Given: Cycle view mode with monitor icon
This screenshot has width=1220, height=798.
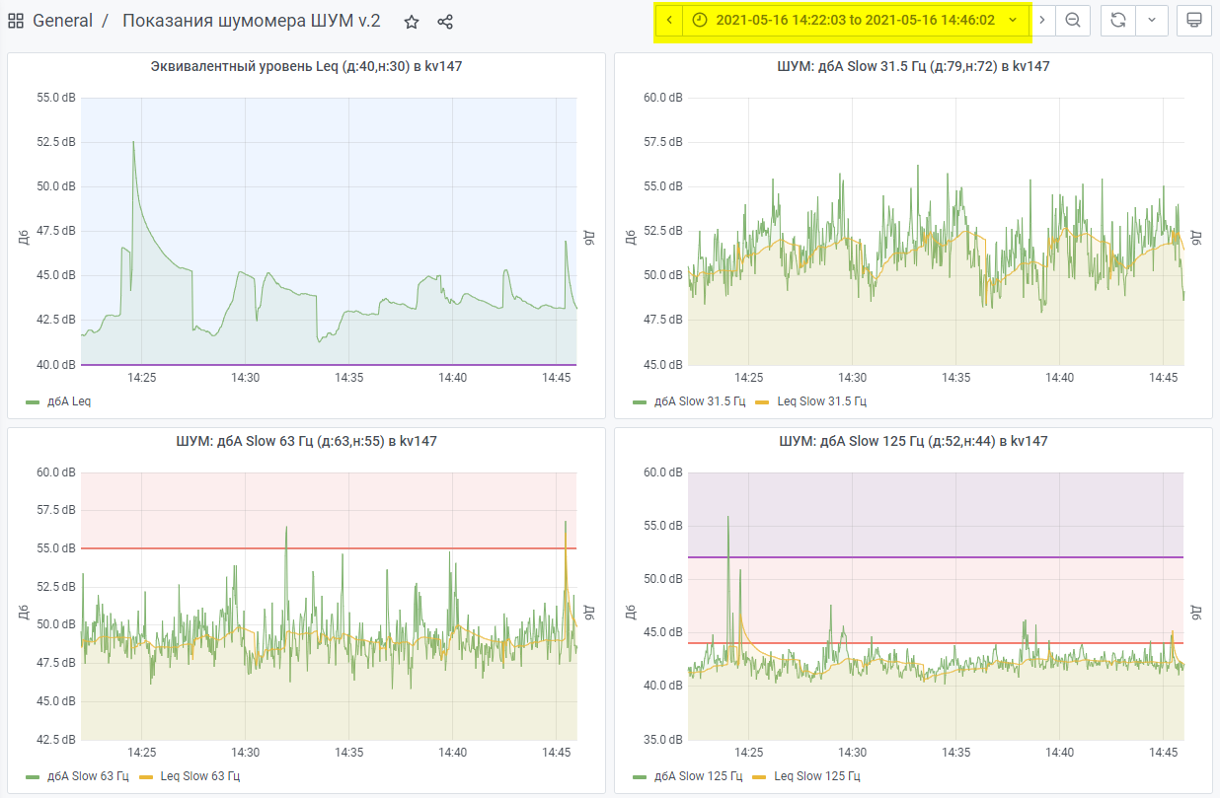Looking at the screenshot, I should 1193,21.
